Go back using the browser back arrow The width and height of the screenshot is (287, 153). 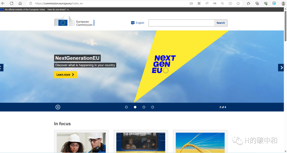3,3
